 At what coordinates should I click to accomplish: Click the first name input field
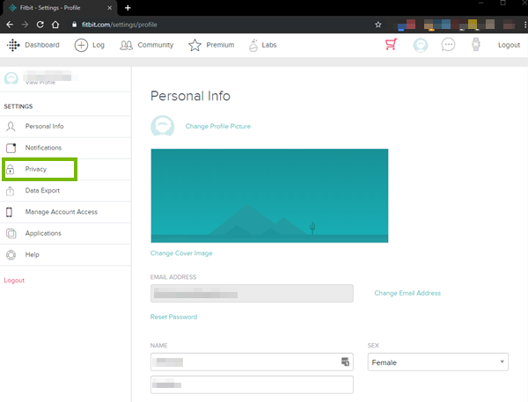pos(252,362)
